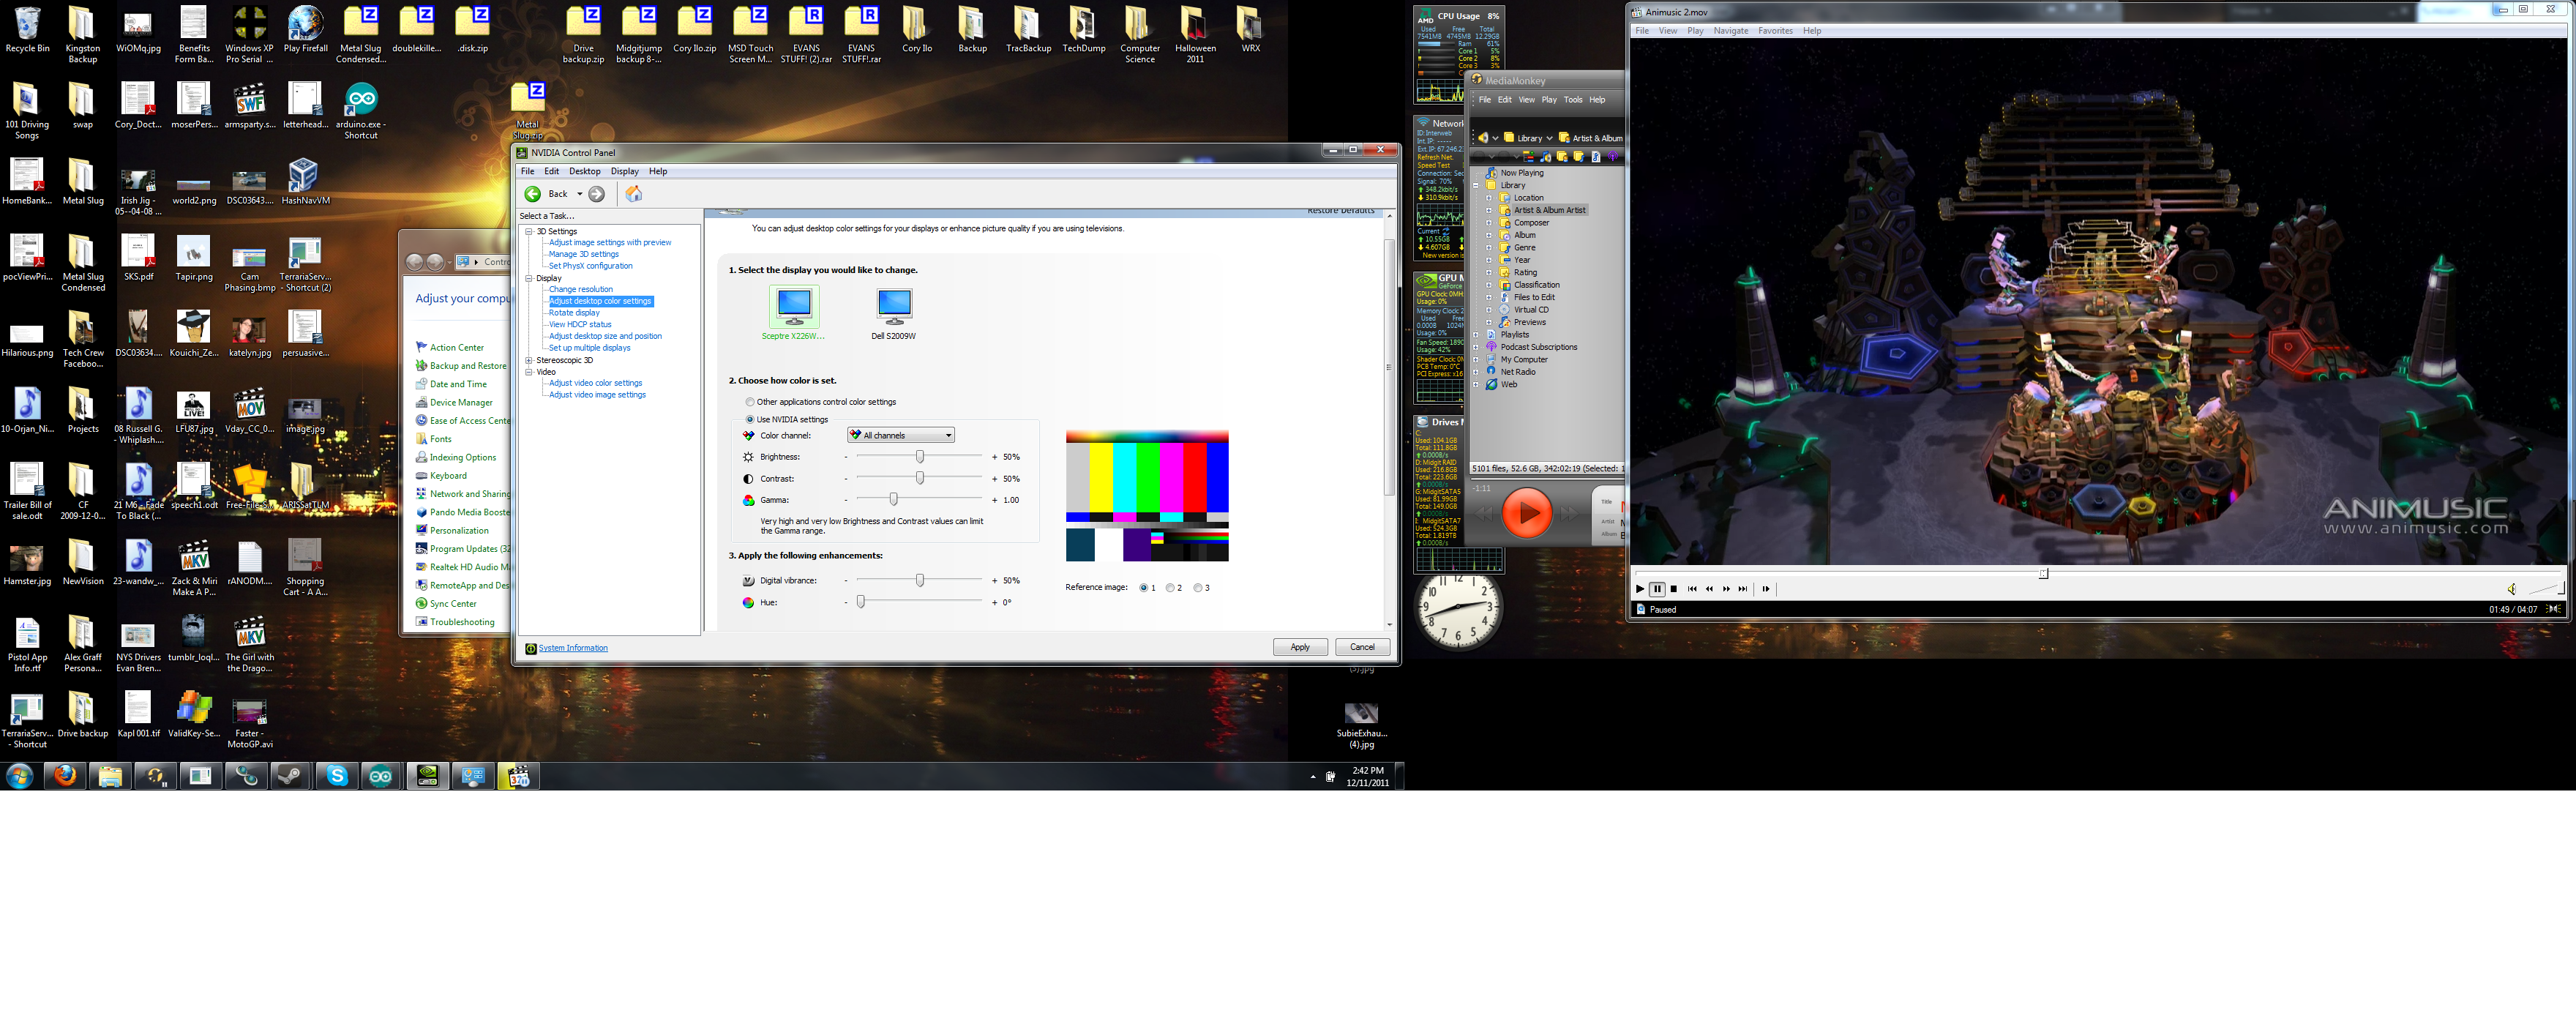Click the NVIDIA panel vertical scrollbar
Image resolution: width=2576 pixels, height=1013 pixels.
(1389, 366)
